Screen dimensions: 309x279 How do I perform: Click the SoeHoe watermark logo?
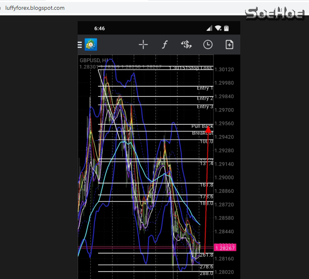[275, 13]
